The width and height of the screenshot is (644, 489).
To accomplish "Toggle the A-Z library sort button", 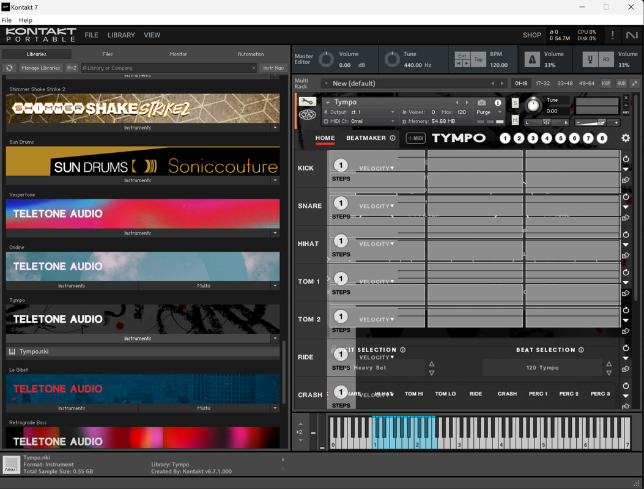I will [x=72, y=68].
